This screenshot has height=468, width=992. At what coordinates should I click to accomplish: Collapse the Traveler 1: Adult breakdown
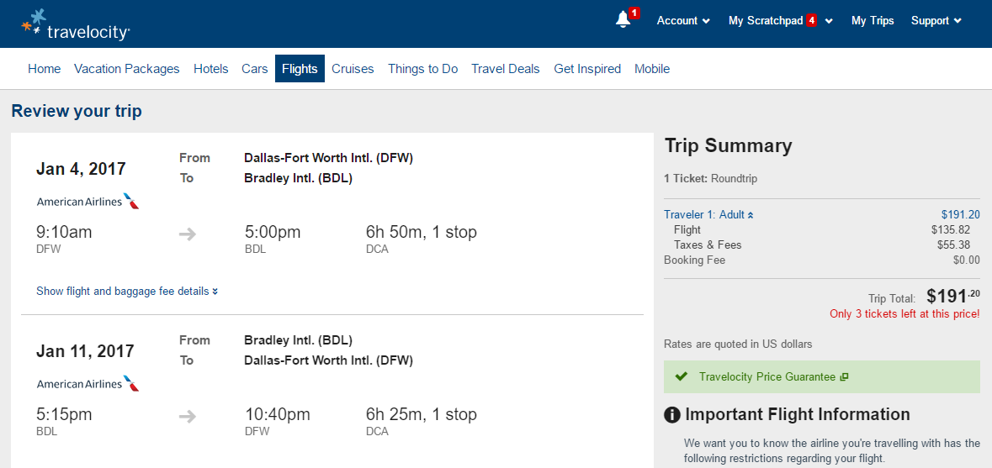click(708, 215)
